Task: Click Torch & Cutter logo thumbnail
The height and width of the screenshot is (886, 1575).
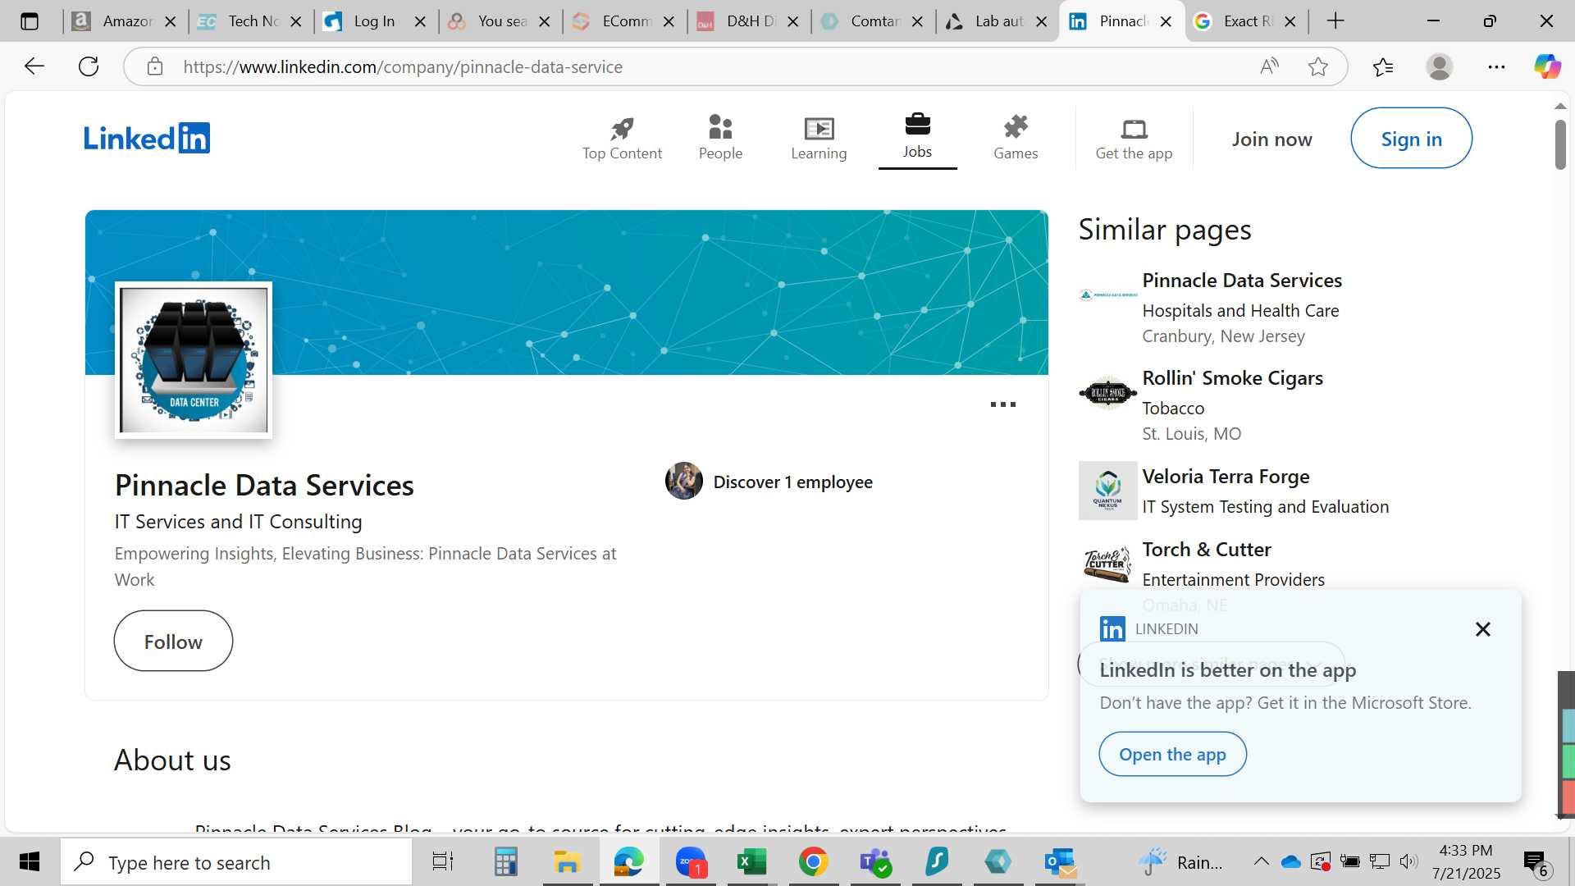Action: click(1107, 564)
